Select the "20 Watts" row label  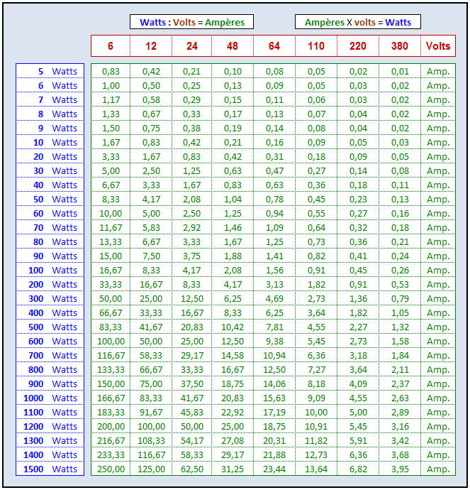pos(50,156)
